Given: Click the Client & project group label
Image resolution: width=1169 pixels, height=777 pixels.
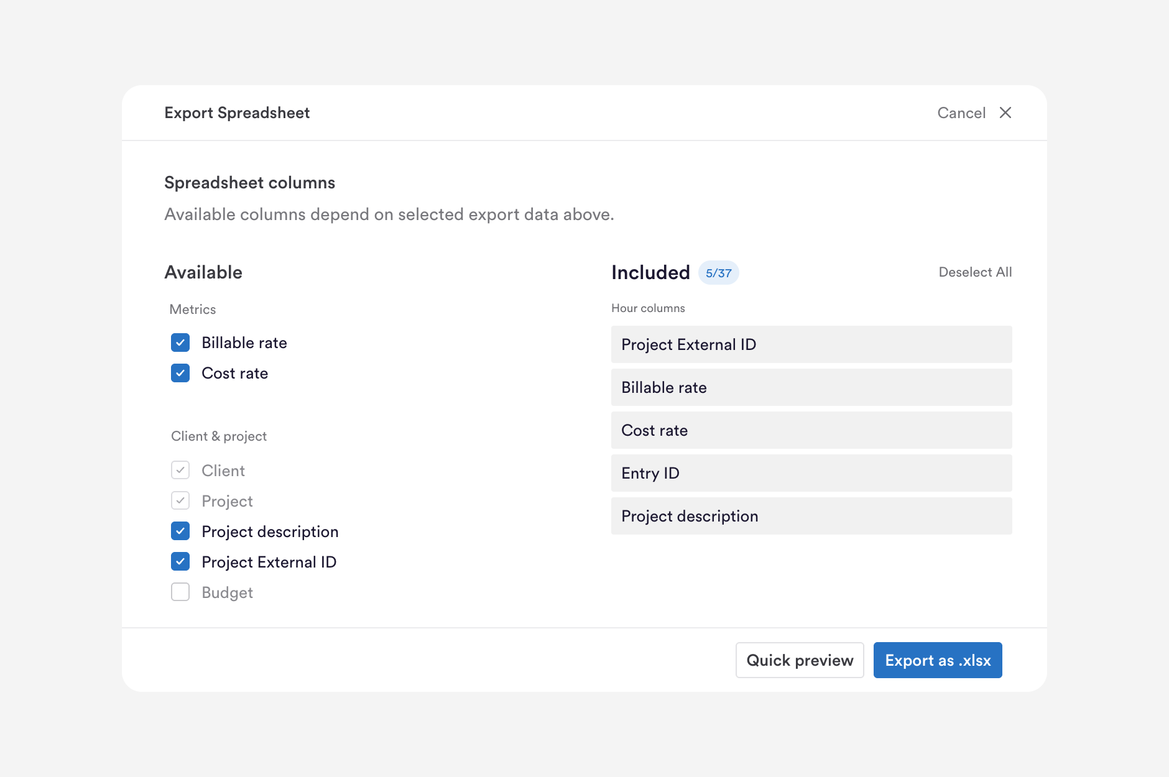Looking at the screenshot, I should (x=219, y=436).
